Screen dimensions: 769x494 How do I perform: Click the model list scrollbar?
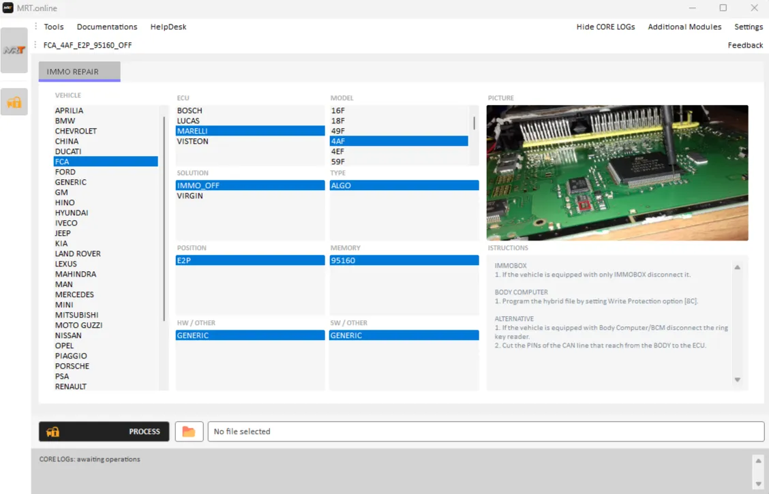coord(474,123)
